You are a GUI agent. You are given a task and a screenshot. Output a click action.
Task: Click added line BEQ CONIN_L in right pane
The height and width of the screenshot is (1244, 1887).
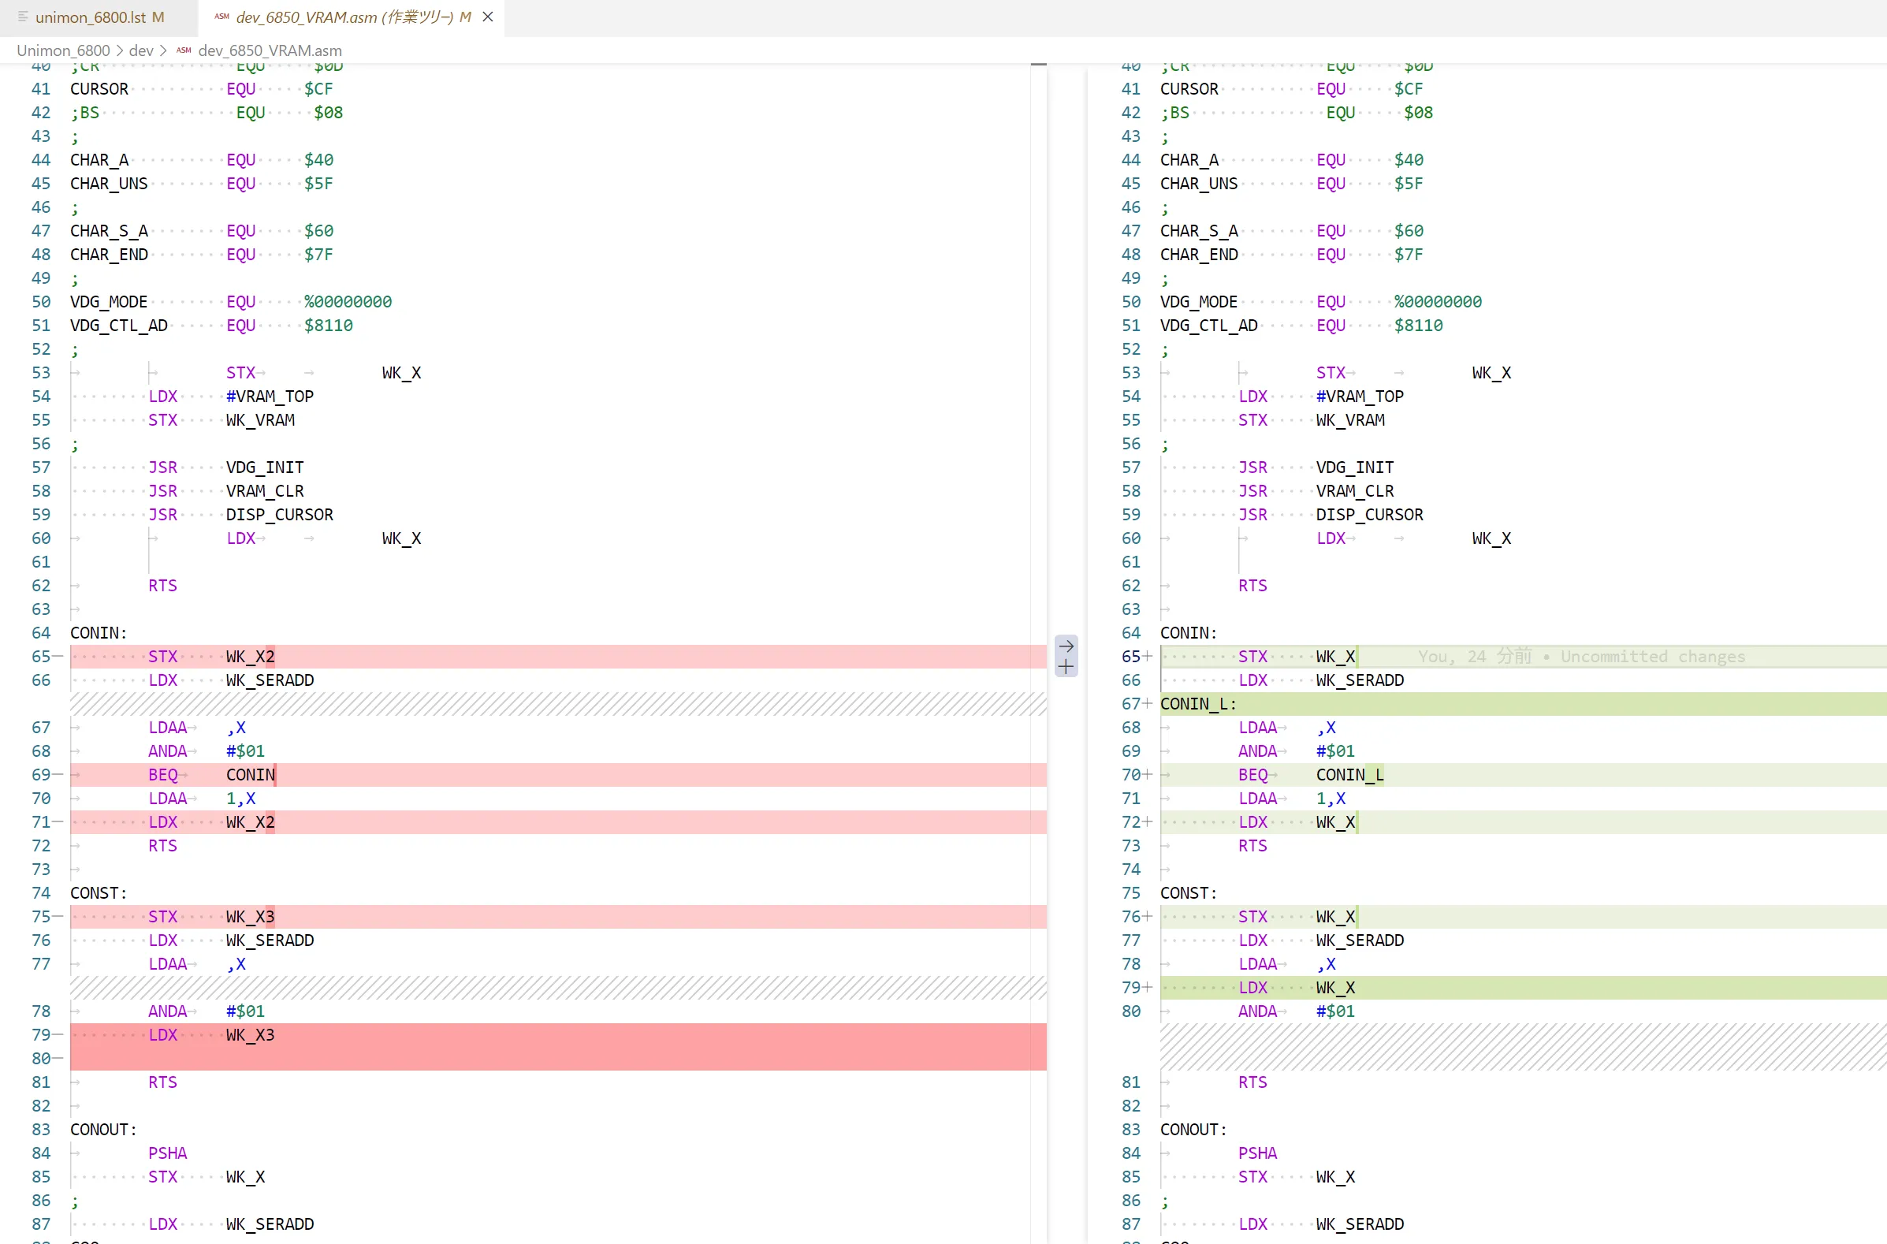1523,775
